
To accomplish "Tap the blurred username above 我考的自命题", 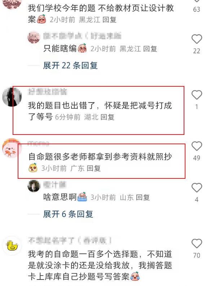I will point(70,241).
